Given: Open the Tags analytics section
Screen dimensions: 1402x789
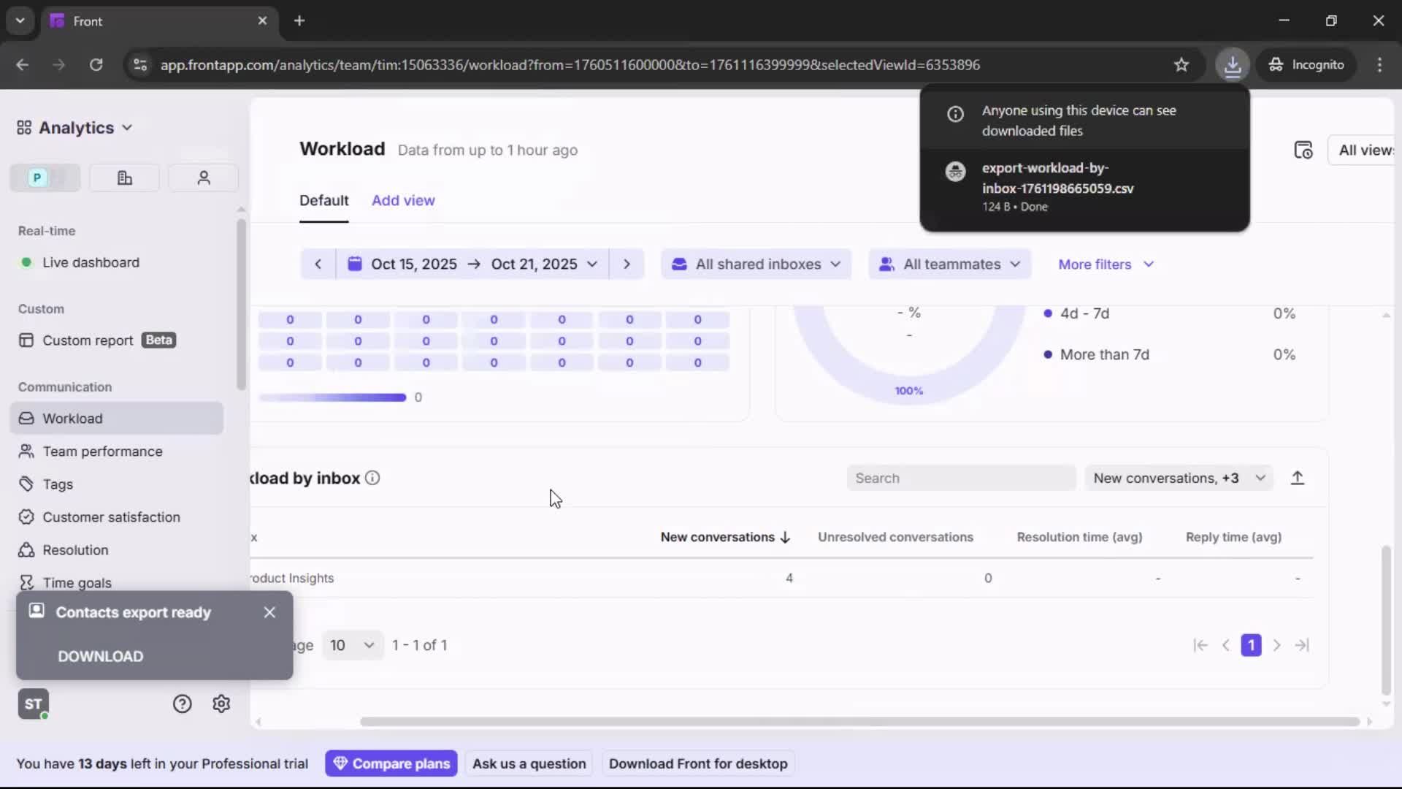Looking at the screenshot, I should 58,484.
